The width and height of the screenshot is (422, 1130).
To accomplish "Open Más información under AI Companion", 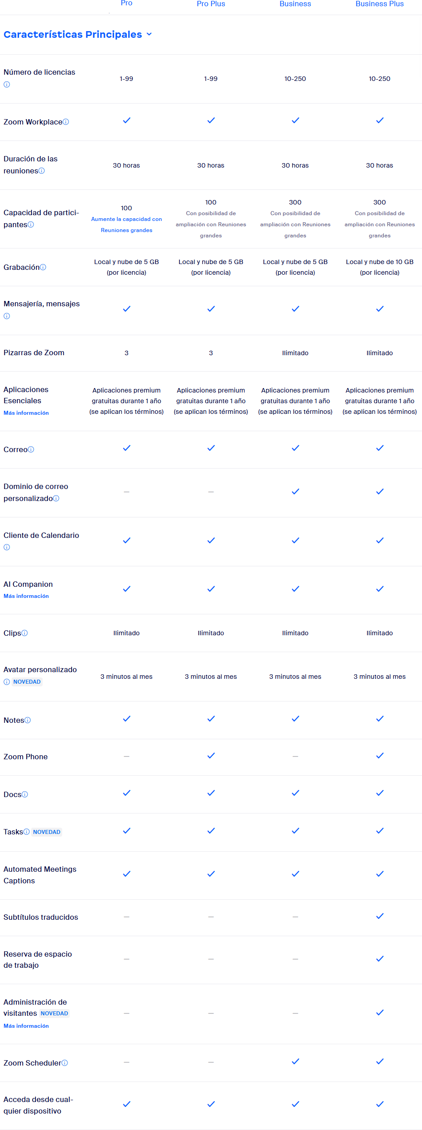I will tap(26, 596).
